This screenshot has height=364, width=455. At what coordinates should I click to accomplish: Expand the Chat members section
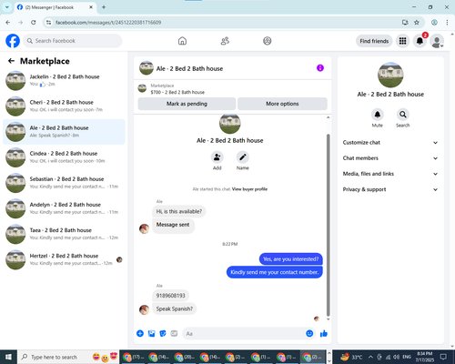pos(390,158)
